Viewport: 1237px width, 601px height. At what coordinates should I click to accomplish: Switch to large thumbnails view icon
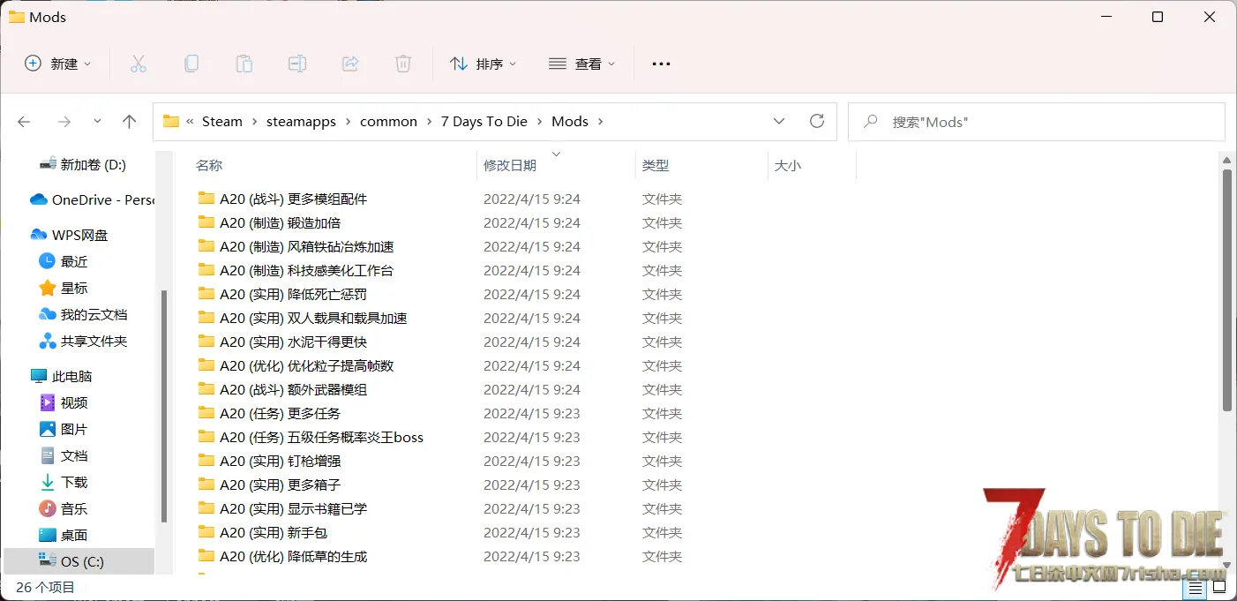(1219, 588)
